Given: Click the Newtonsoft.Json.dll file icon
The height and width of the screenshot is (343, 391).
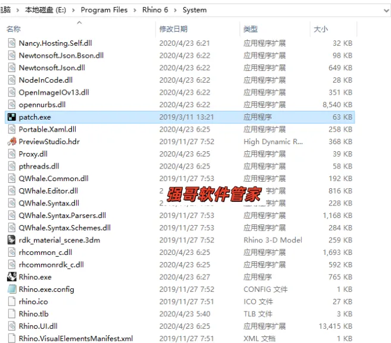Looking at the screenshot, I should [x=12, y=68].
